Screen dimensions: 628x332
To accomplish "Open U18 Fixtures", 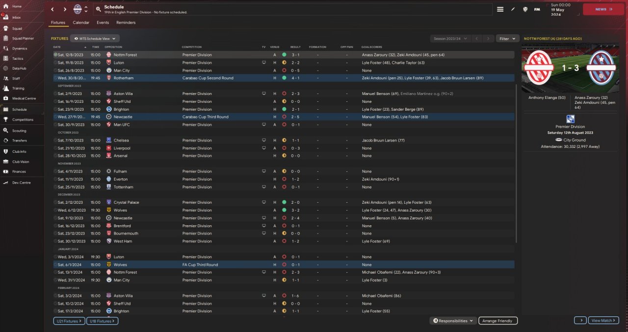I will point(102,321).
